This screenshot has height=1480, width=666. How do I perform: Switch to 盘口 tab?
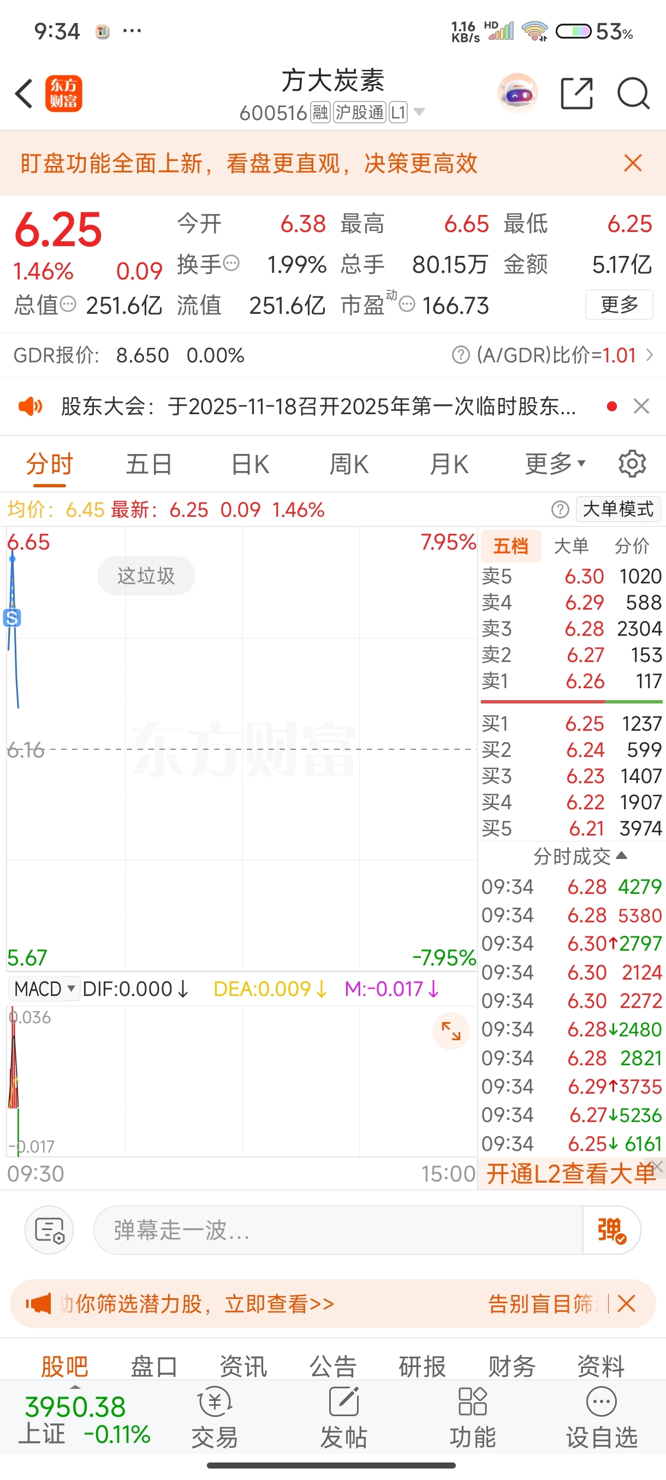(154, 1367)
